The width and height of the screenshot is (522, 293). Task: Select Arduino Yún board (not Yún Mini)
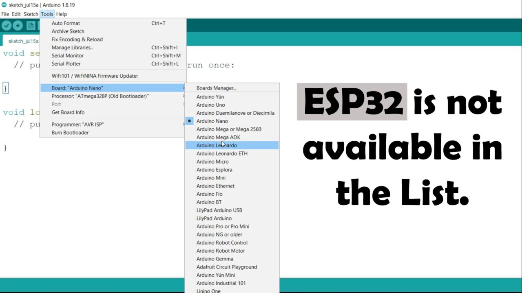click(232, 97)
